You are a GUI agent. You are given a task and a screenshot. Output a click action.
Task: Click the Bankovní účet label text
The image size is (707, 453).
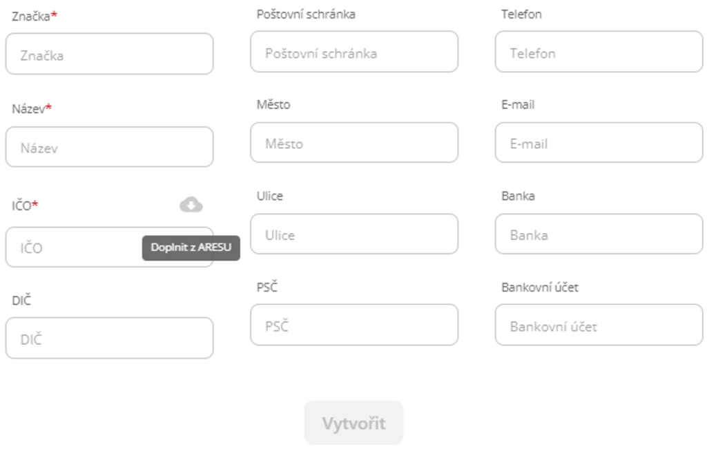pos(540,288)
